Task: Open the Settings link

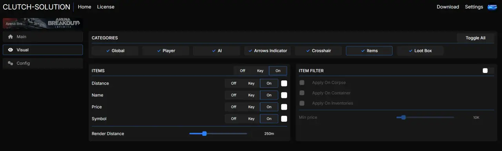Action: [474, 7]
